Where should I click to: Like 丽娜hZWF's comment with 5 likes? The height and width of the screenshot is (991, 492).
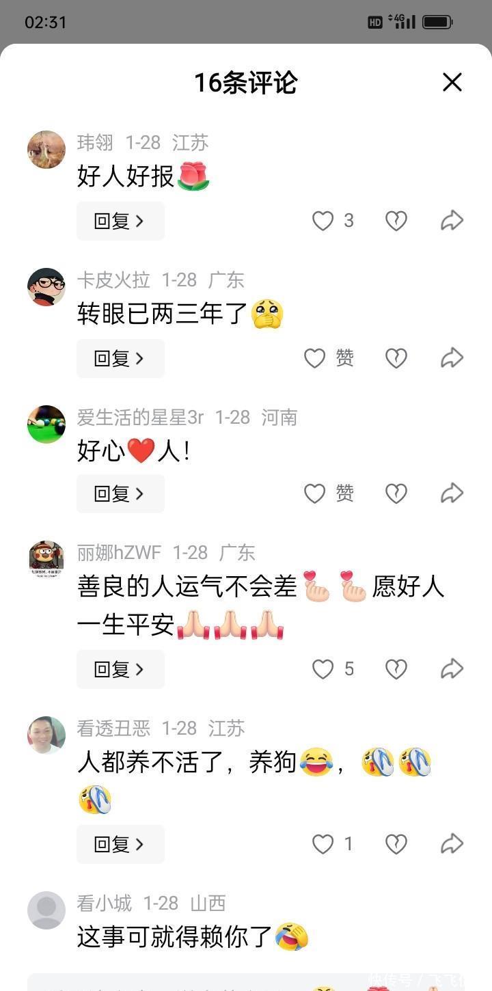(x=323, y=669)
